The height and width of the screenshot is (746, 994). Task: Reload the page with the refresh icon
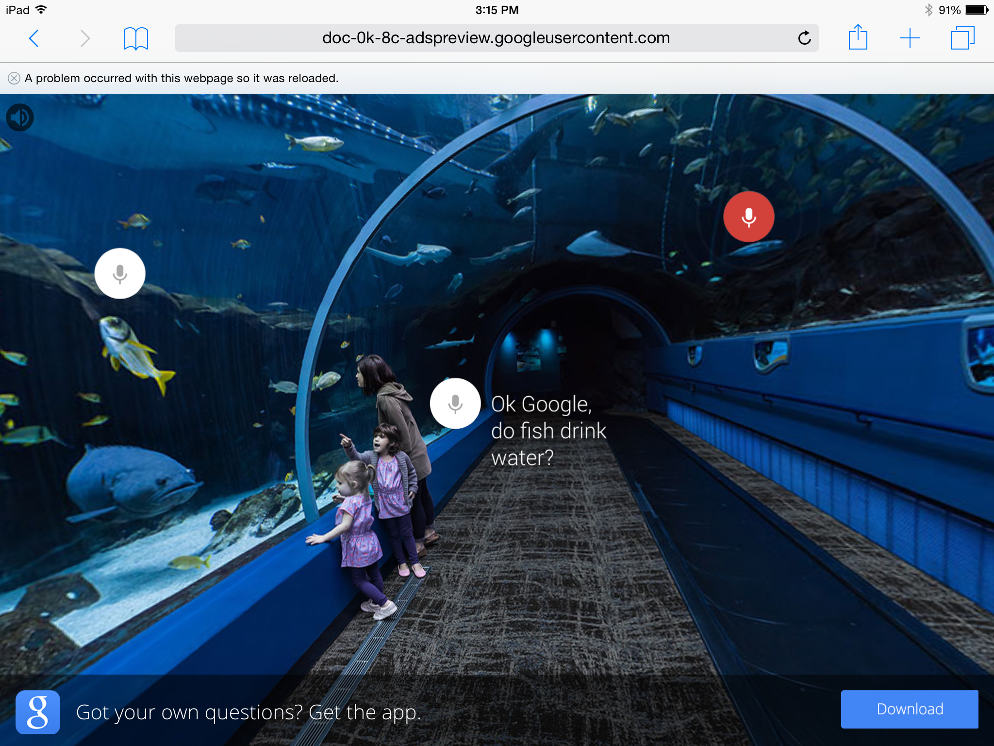(x=804, y=38)
